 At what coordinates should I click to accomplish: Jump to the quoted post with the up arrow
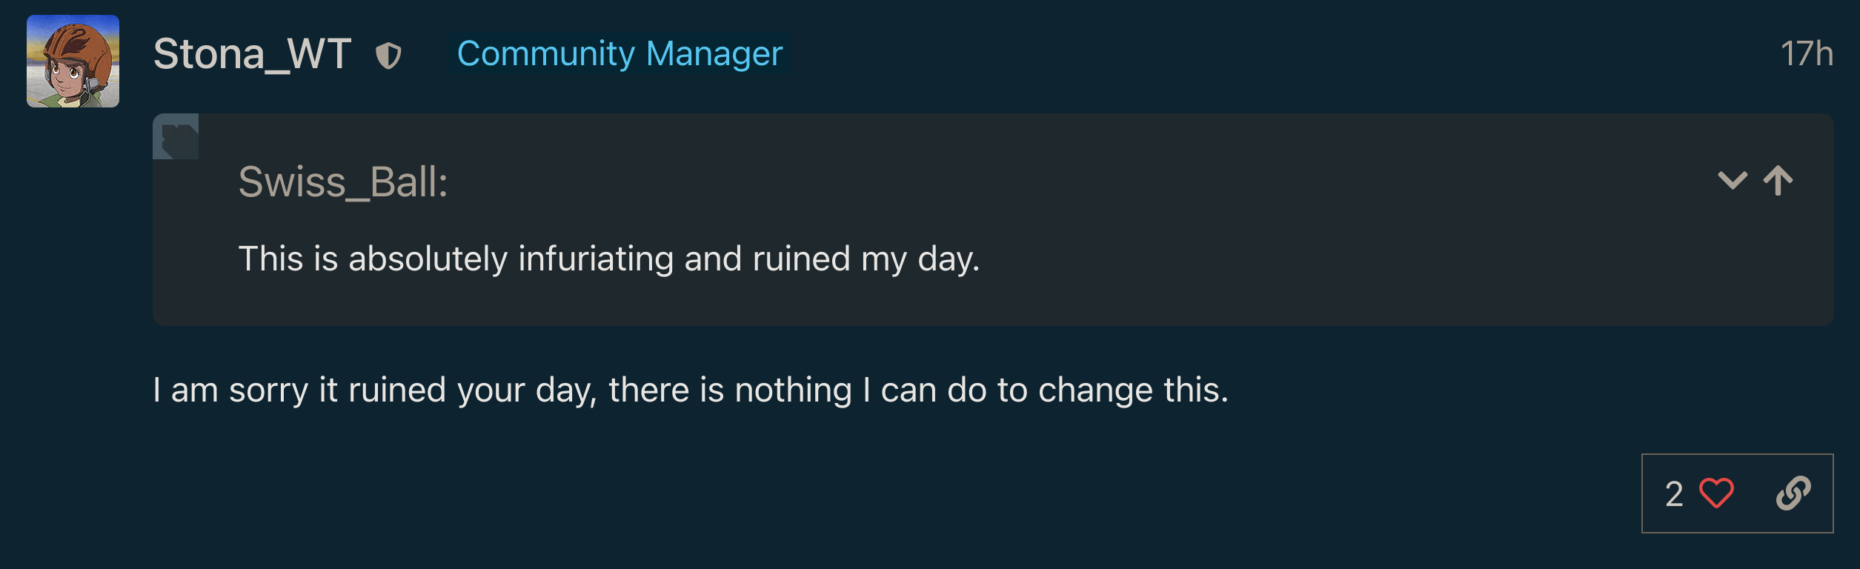tap(1778, 180)
